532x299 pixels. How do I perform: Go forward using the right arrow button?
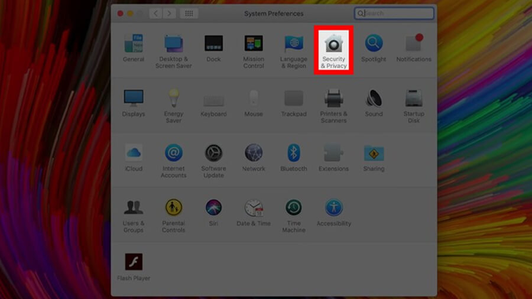pos(170,13)
